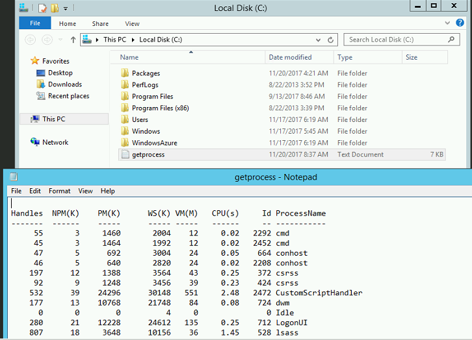Click the dwm process name in Notepad

click(x=283, y=303)
